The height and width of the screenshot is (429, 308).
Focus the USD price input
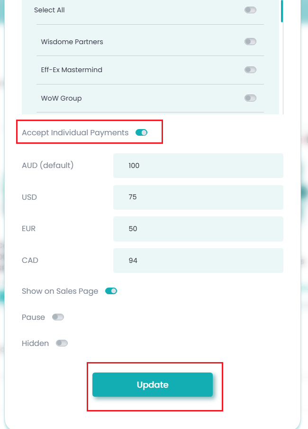point(198,197)
